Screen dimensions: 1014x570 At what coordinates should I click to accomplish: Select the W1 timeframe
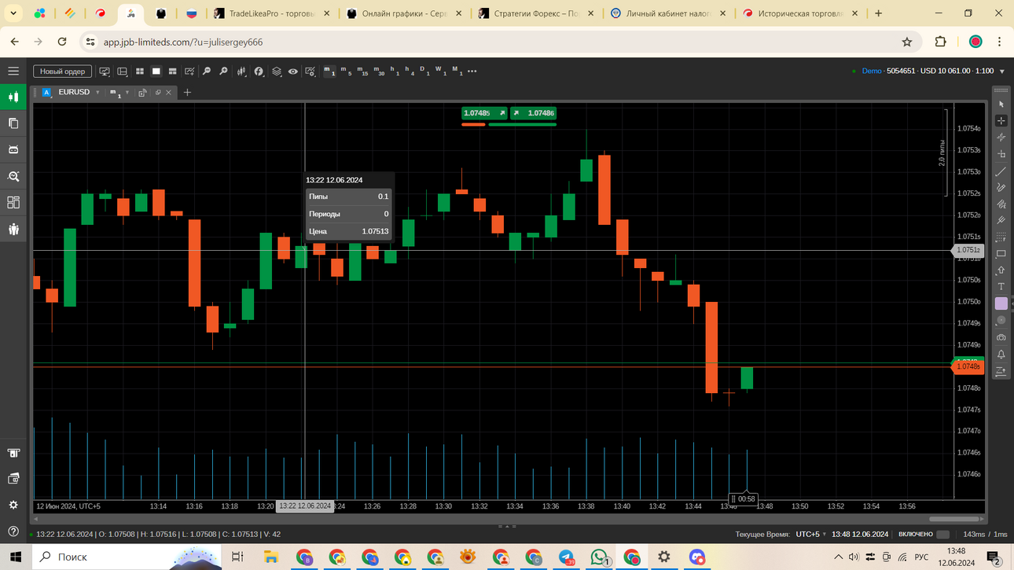coord(440,71)
